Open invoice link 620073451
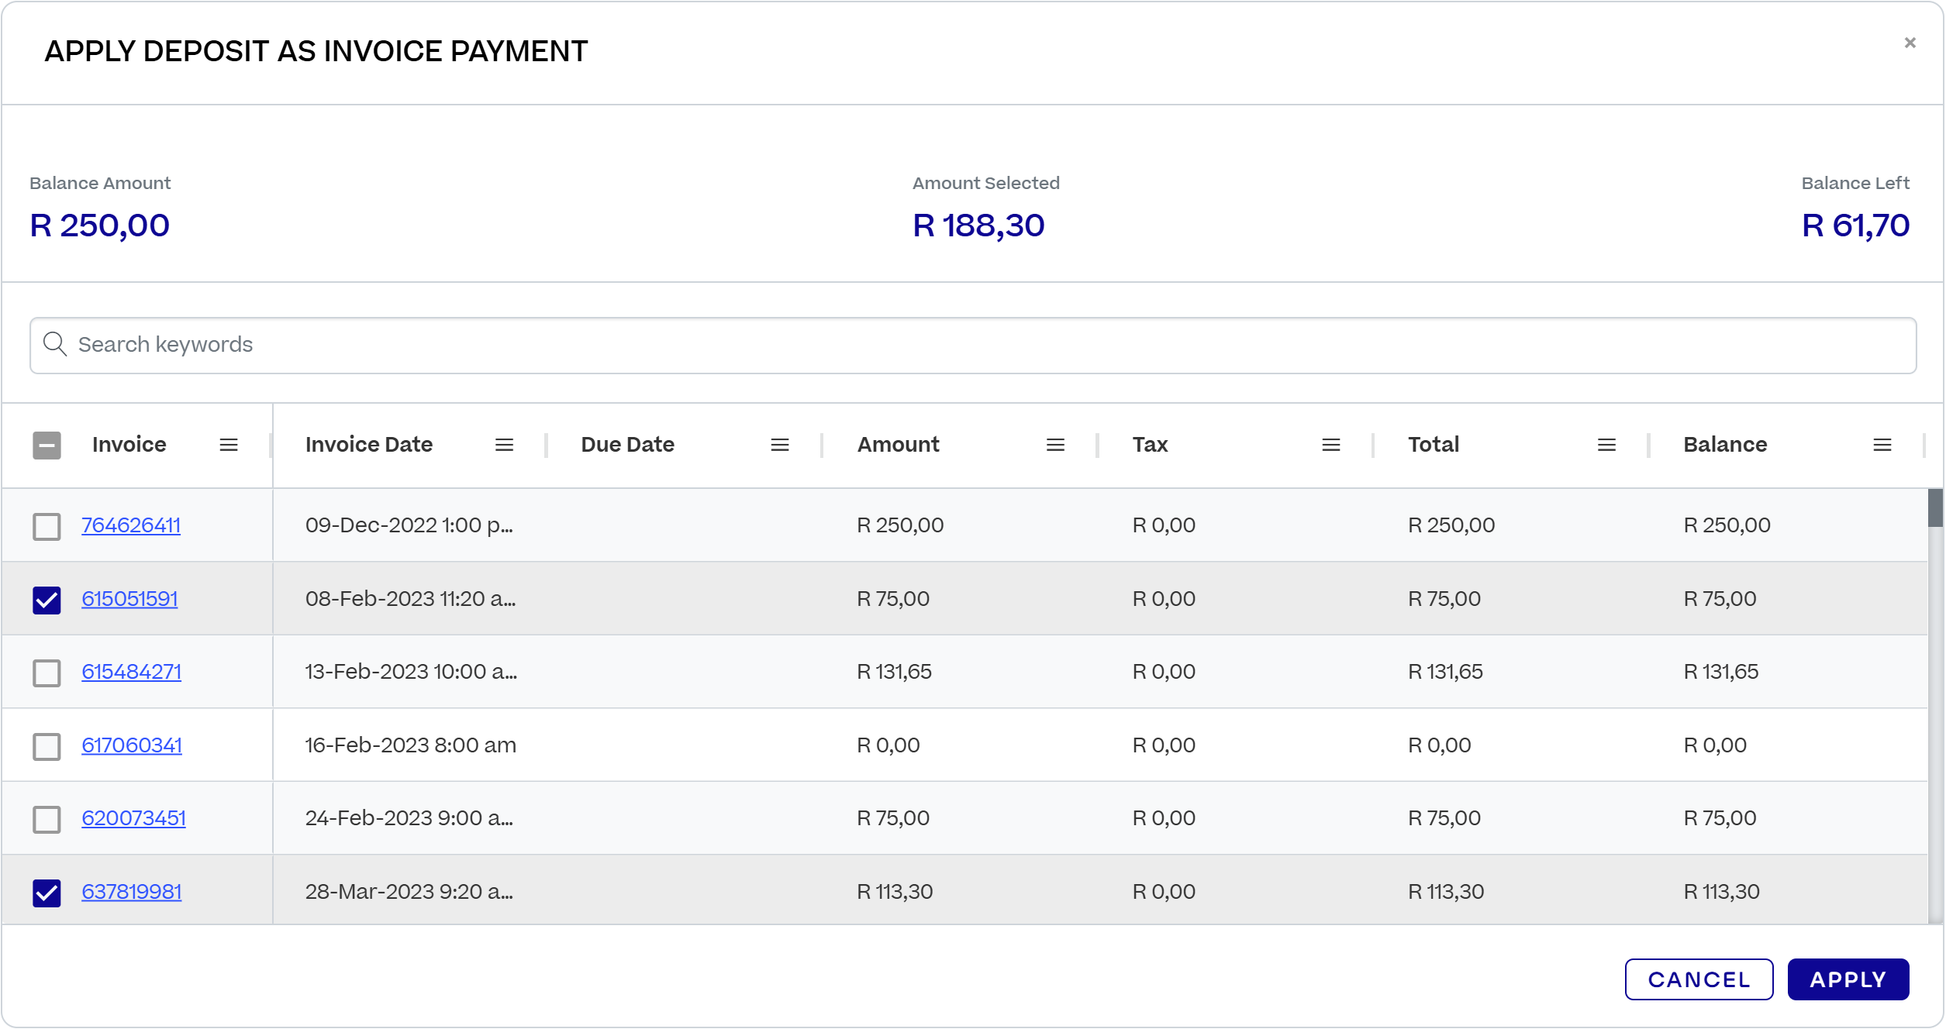This screenshot has width=1946, height=1029. 133,818
